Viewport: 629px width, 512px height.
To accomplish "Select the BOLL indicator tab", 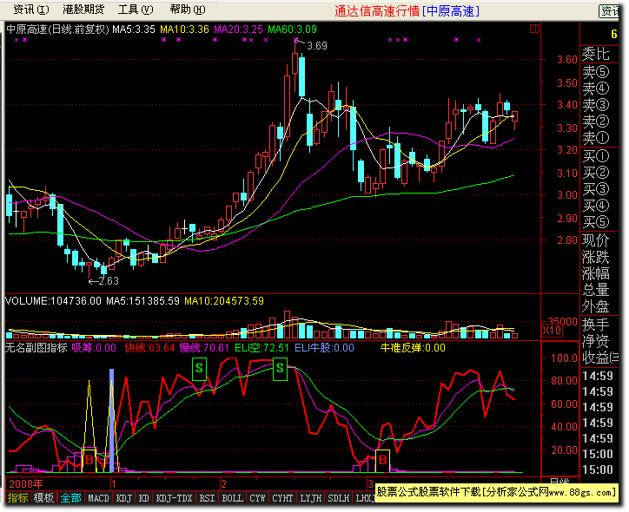I will (232, 498).
